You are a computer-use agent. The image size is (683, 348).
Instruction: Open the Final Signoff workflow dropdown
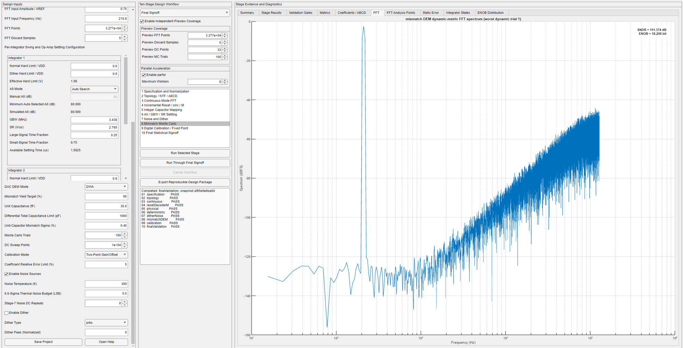[185, 13]
